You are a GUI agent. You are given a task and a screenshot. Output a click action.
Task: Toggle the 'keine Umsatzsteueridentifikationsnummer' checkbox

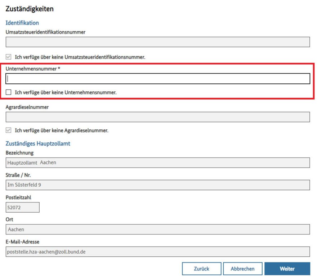tap(9, 57)
